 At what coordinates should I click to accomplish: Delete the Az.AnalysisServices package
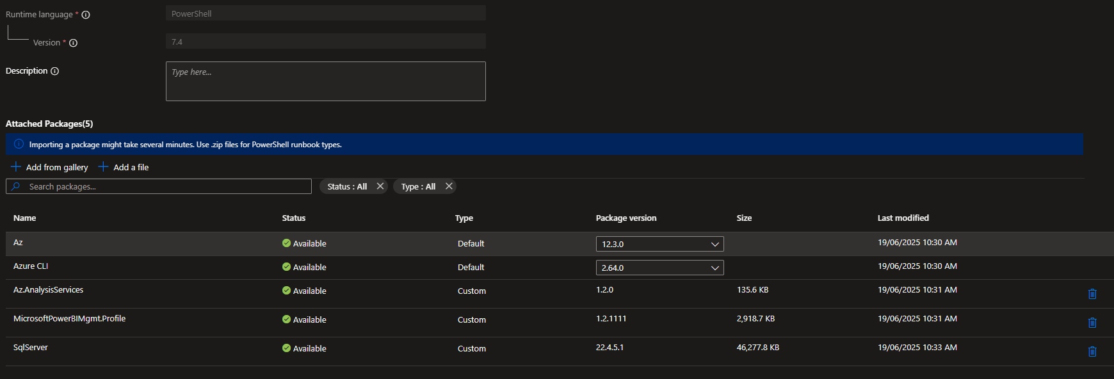coord(1092,294)
